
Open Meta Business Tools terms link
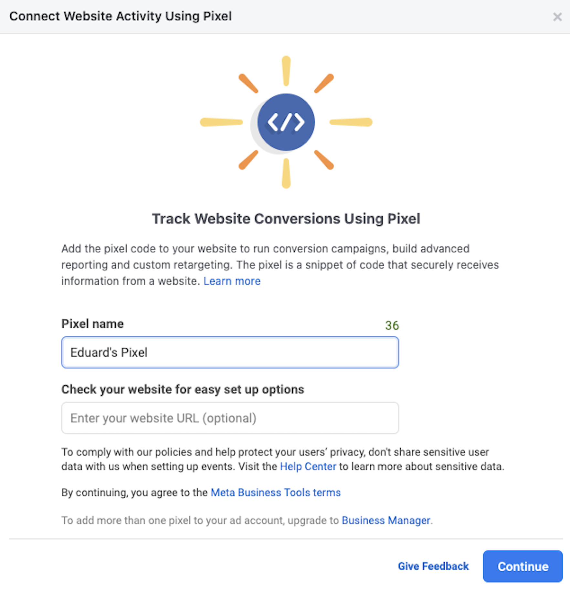pyautogui.click(x=276, y=492)
